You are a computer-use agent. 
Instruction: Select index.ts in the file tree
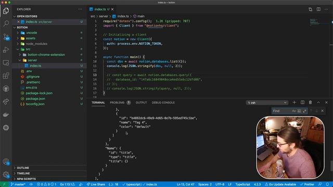click(x=49, y=66)
